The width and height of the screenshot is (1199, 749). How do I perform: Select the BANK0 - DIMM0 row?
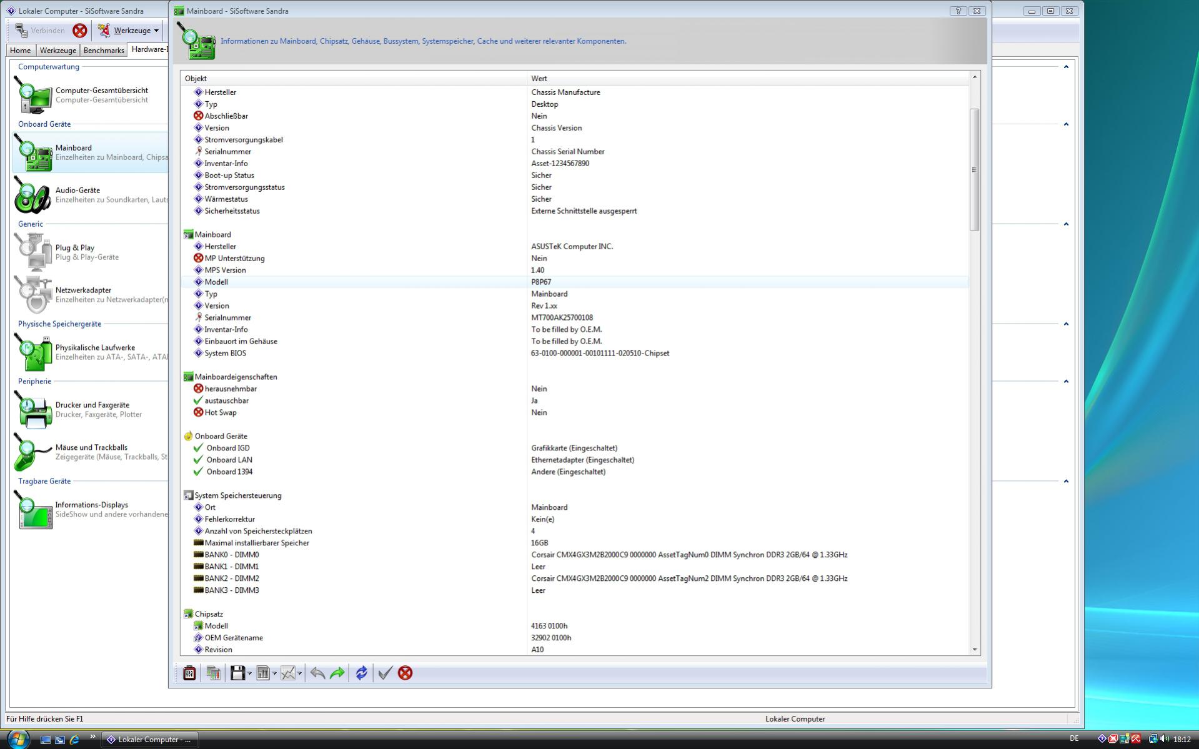(575, 555)
